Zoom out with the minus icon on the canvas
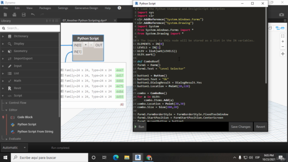The width and height of the screenshot is (288, 162). point(283,47)
